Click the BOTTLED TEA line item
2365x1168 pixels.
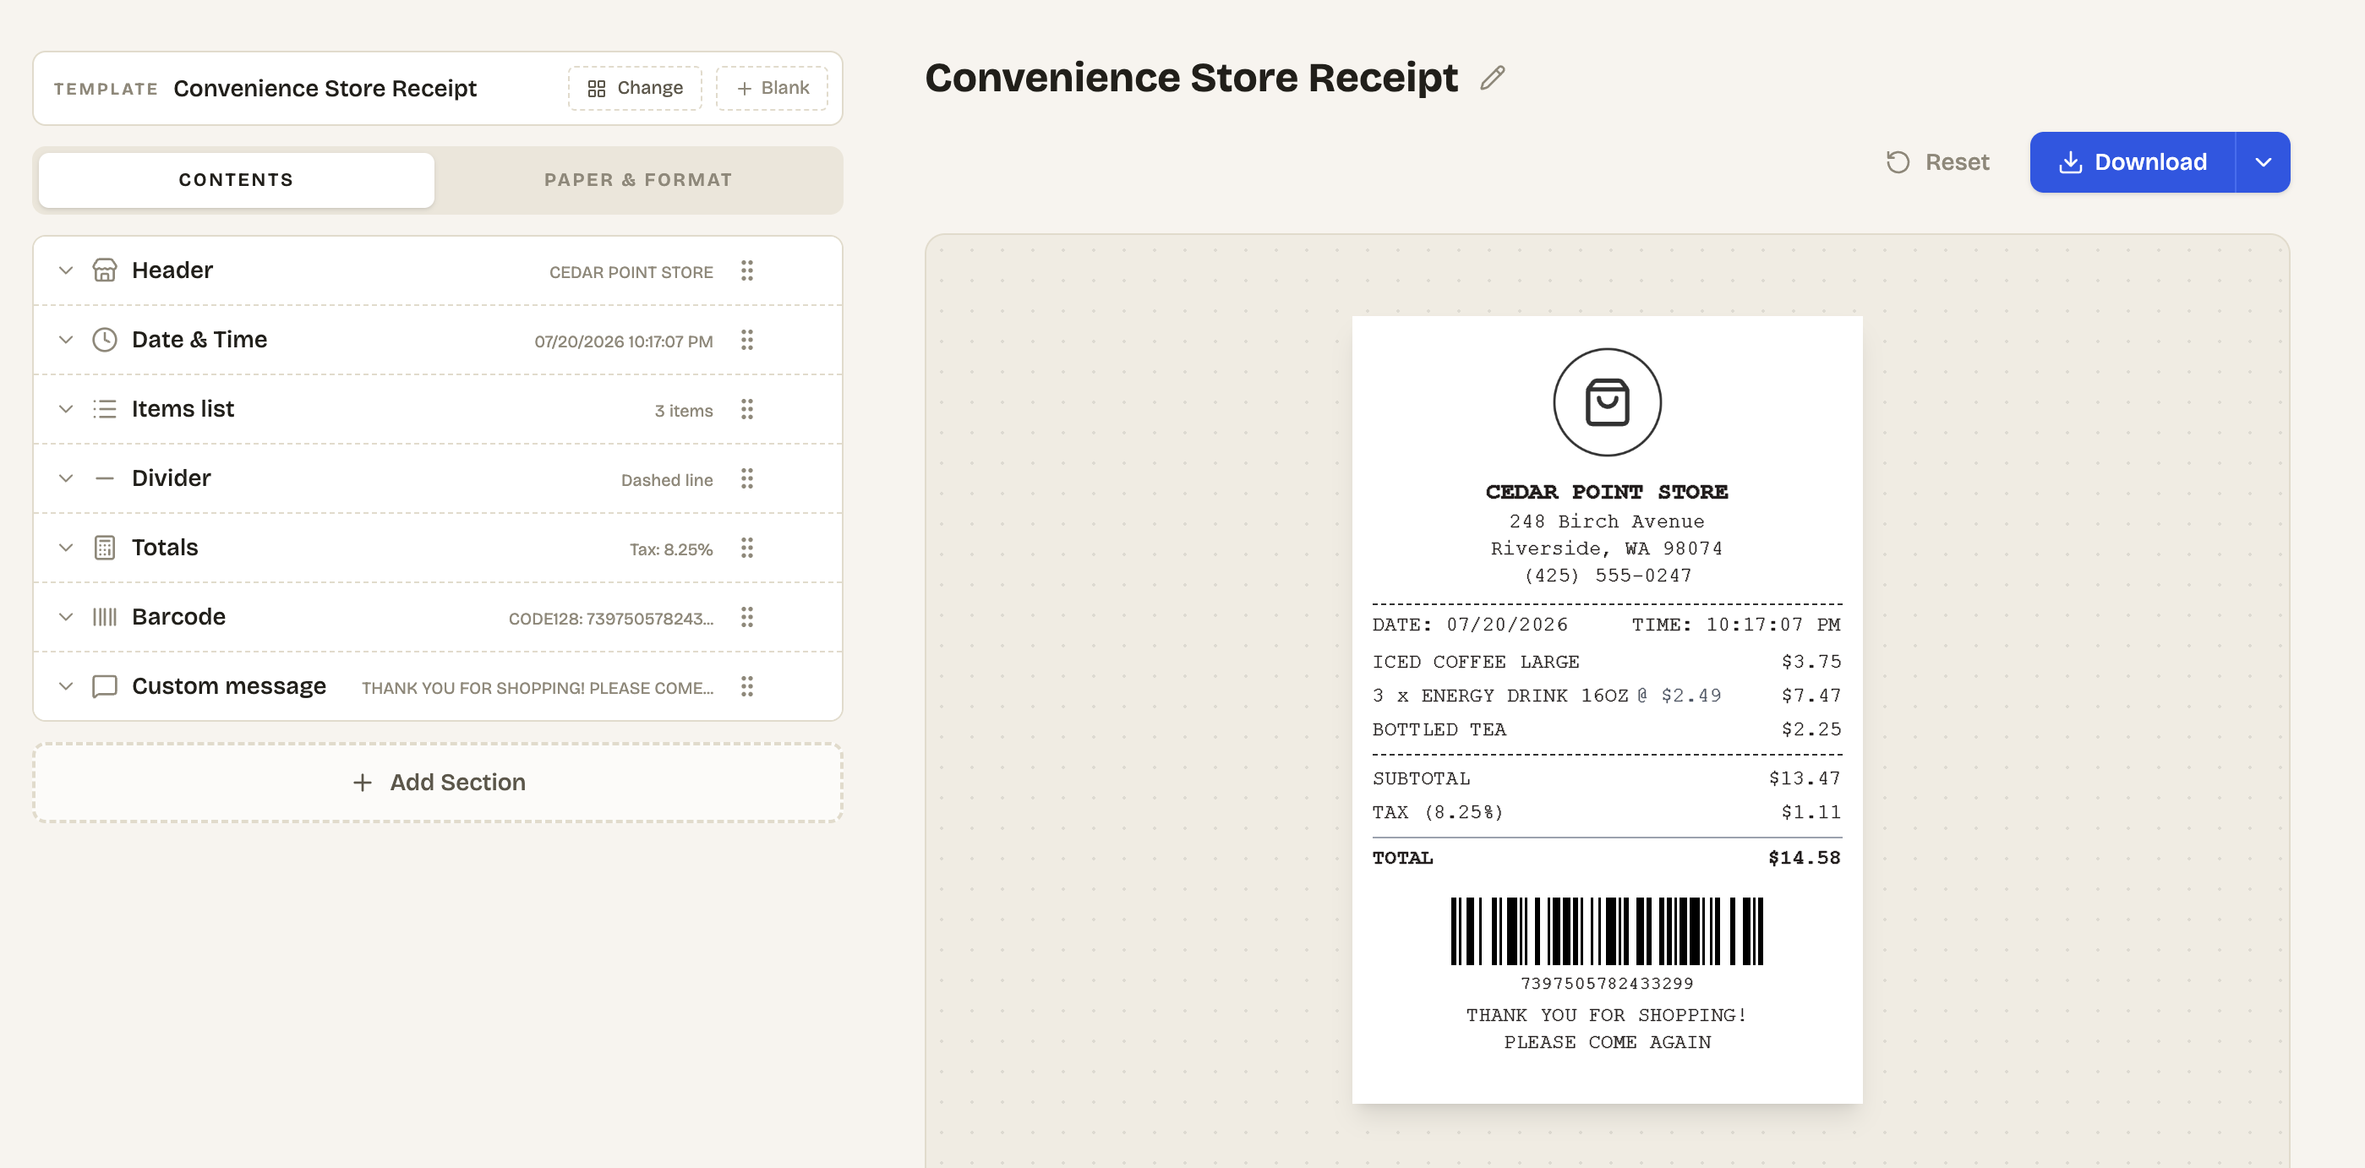[1607, 729]
